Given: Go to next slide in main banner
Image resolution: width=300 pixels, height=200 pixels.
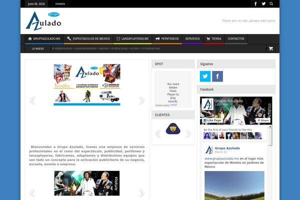Looking at the screenshot, I should [x=141, y=100].
